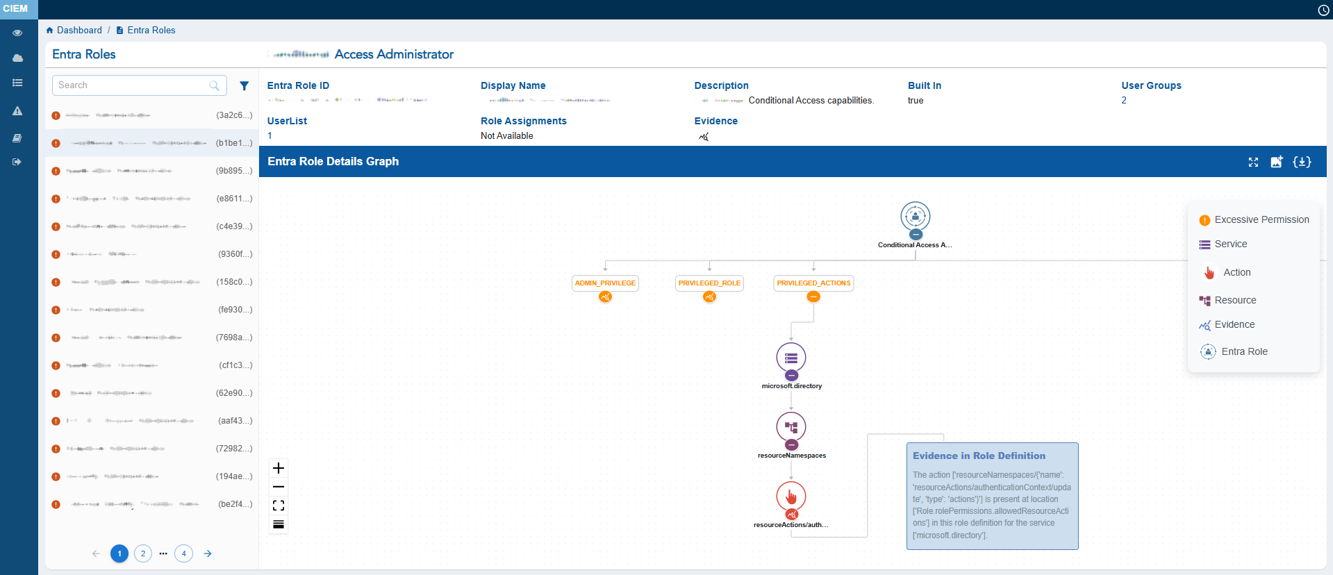Open the cloud section in sidebar
The width and height of the screenshot is (1333, 575).
(x=17, y=58)
